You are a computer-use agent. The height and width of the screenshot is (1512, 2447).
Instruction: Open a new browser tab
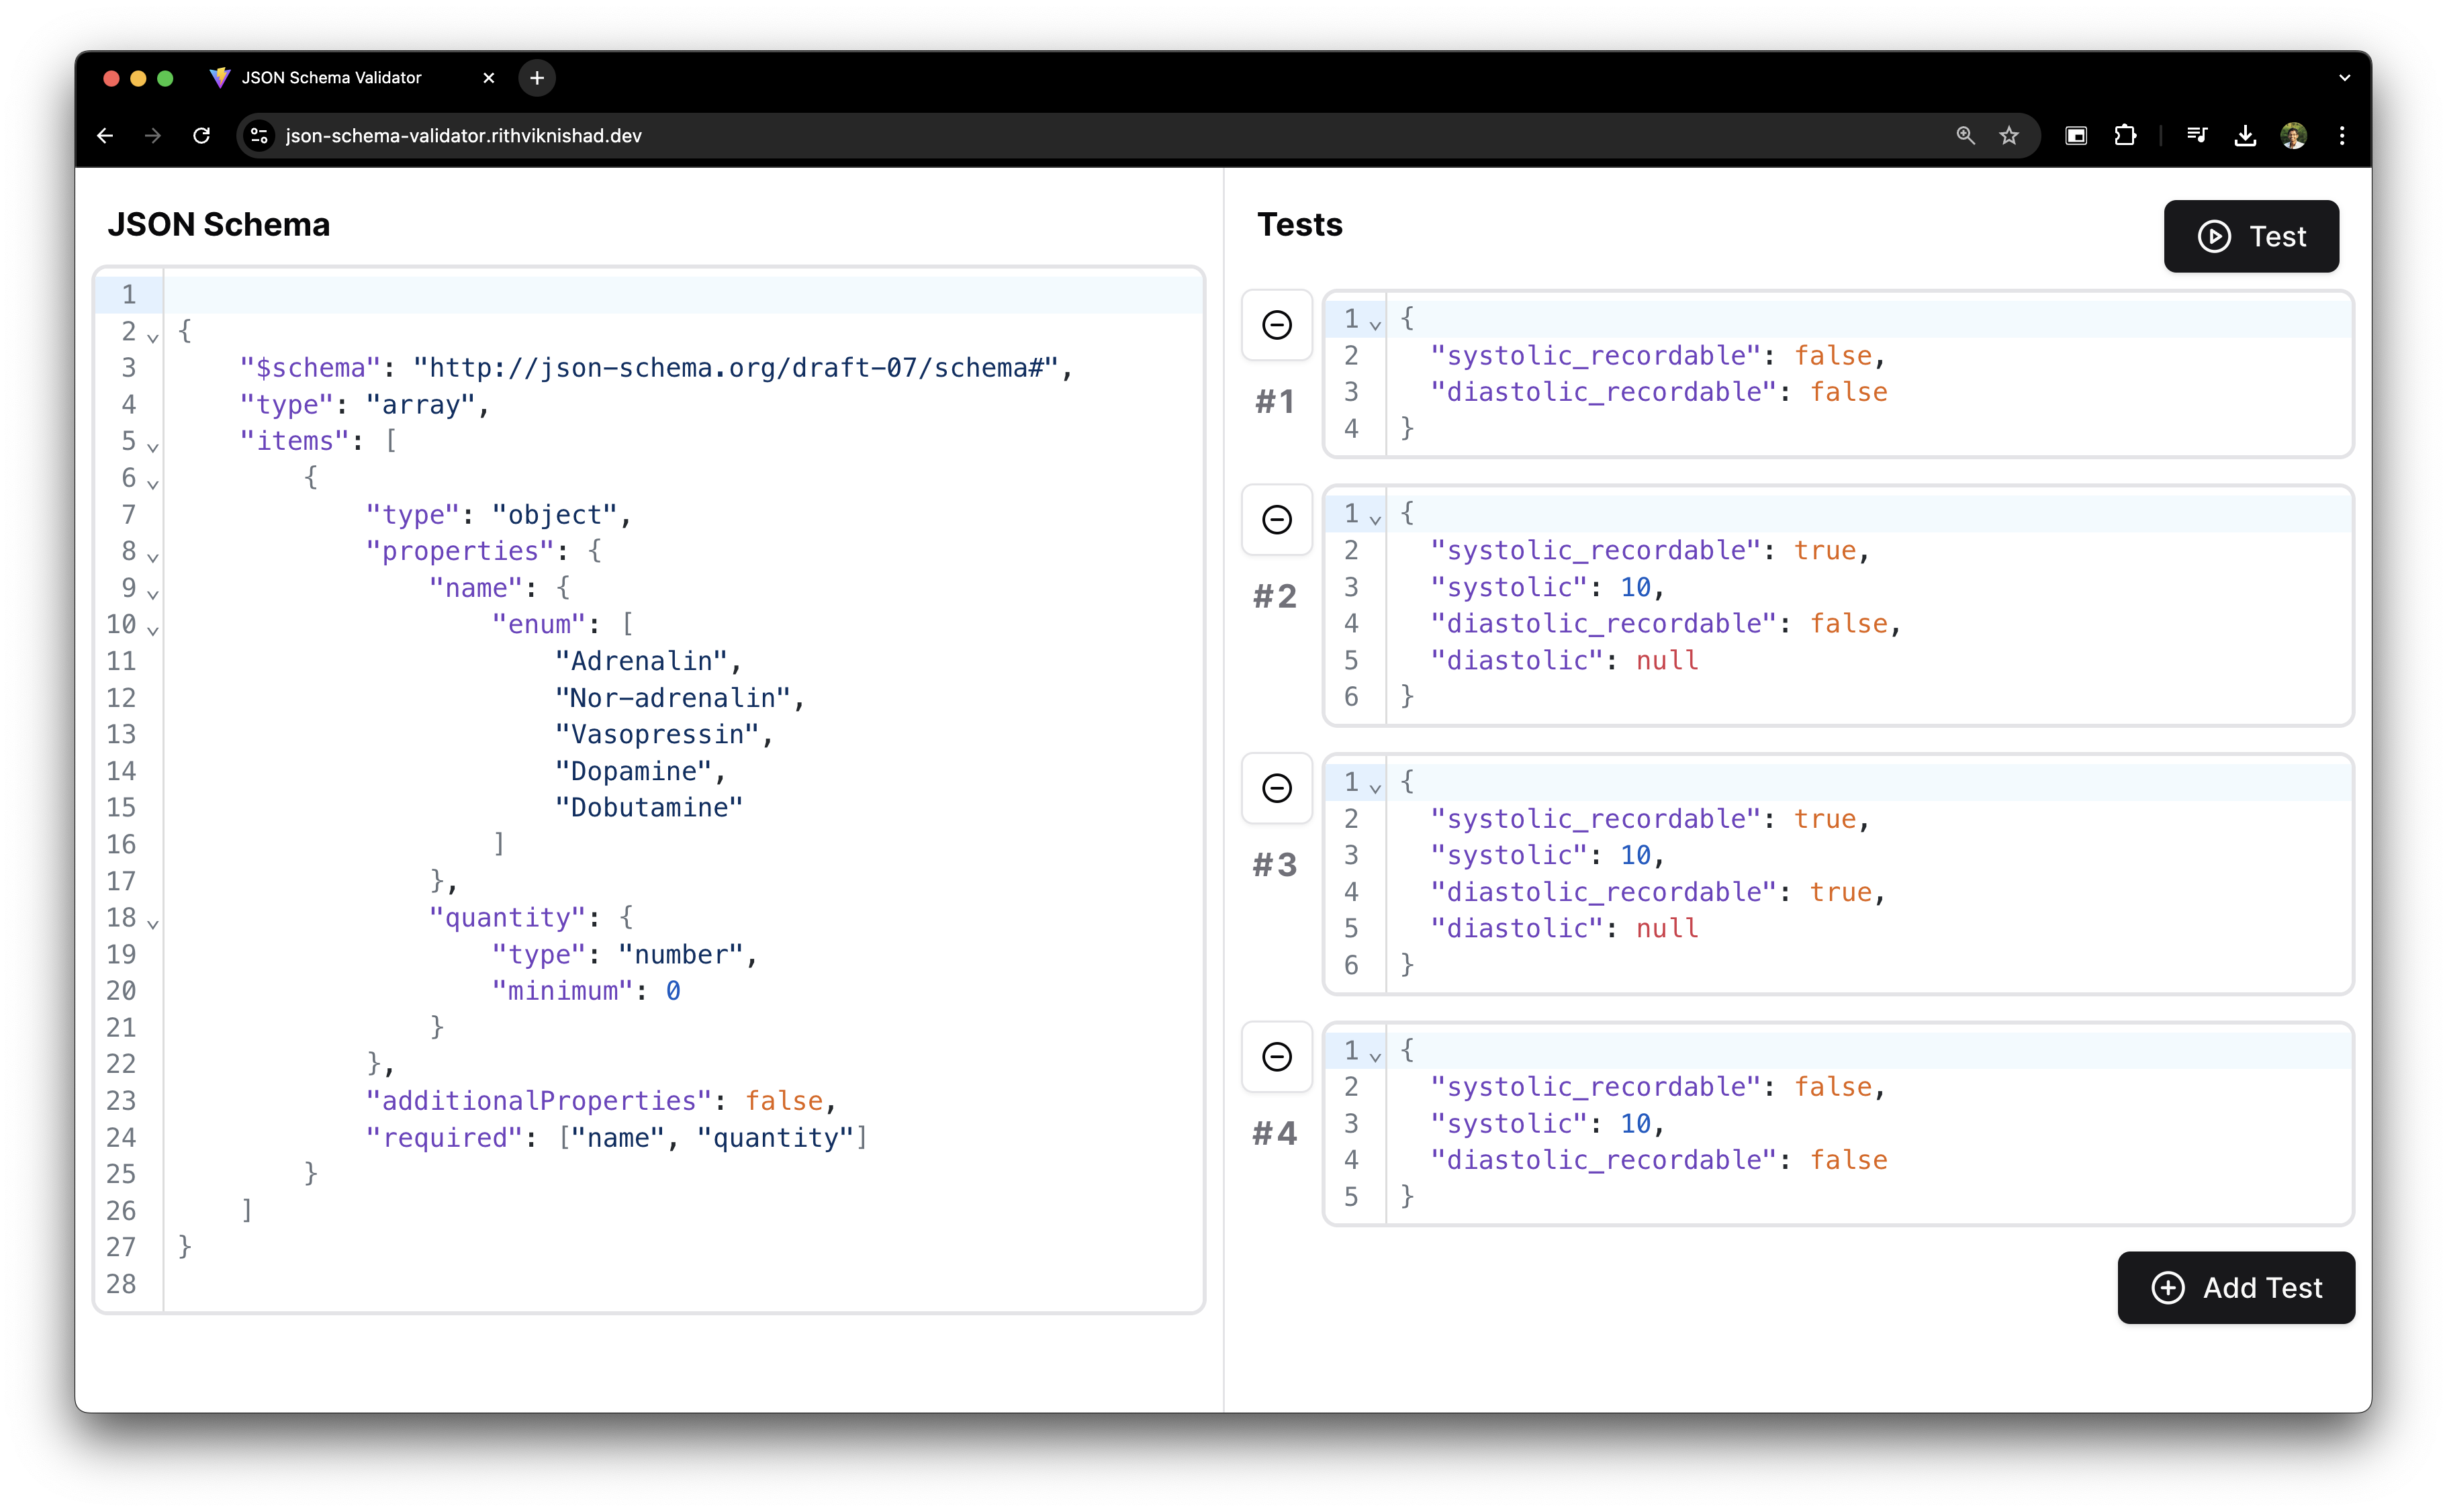537,78
